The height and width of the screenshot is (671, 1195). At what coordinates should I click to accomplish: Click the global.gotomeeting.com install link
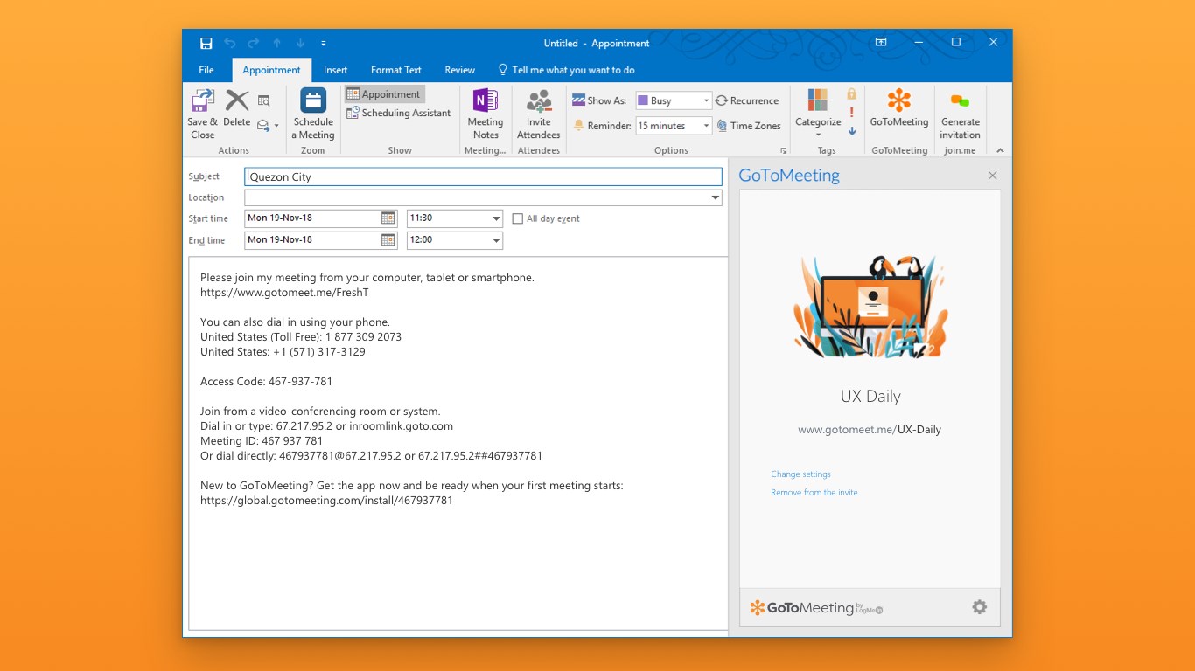(326, 501)
